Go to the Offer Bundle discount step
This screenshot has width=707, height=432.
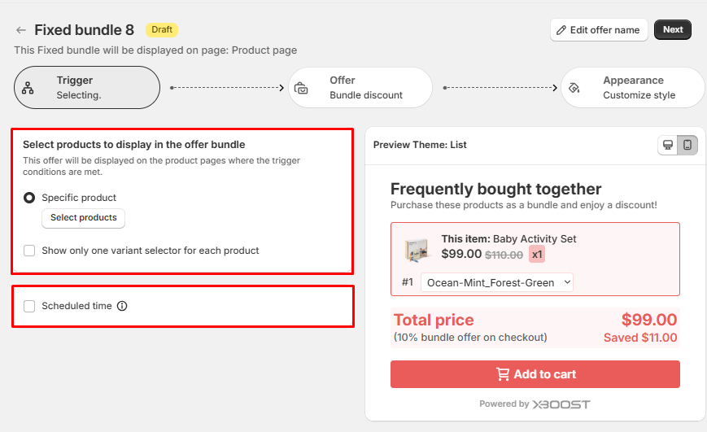(360, 88)
